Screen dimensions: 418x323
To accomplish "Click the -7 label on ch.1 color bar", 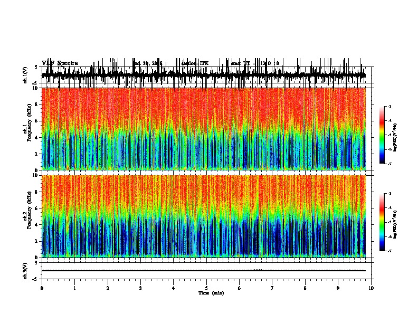I will (x=389, y=164).
